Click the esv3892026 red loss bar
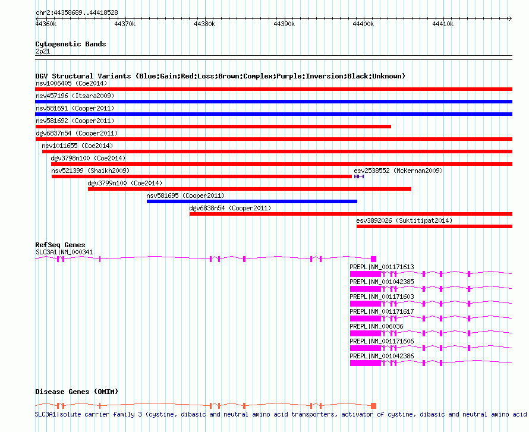Screen dimensions: 529x432 (x=434, y=226)
